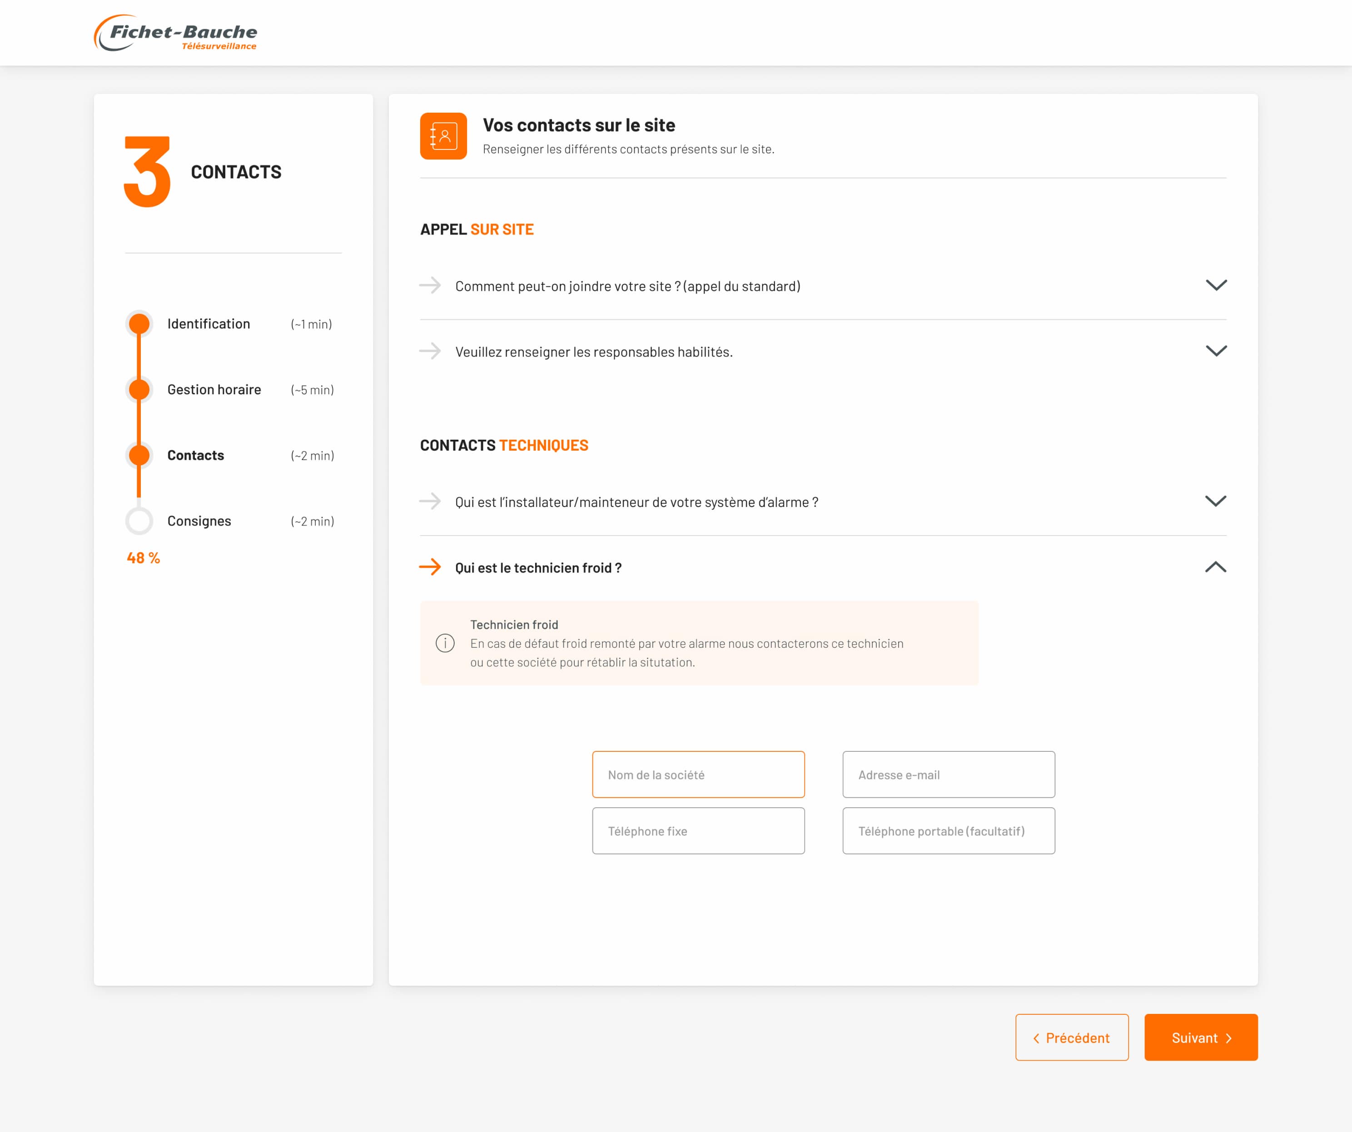Image resolution: width=1352 pixels, height=1132 pixels.
Task: Expand installateur/mainteneur question chevron
Action: (x=1215, y=501)
